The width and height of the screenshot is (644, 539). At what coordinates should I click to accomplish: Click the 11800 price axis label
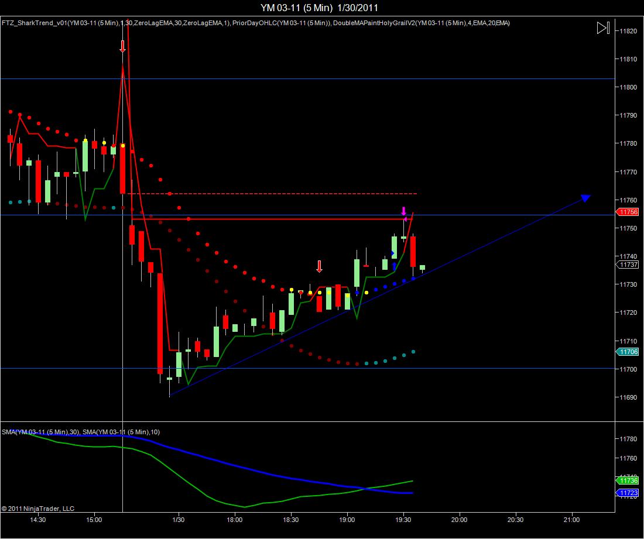(628, 87)
